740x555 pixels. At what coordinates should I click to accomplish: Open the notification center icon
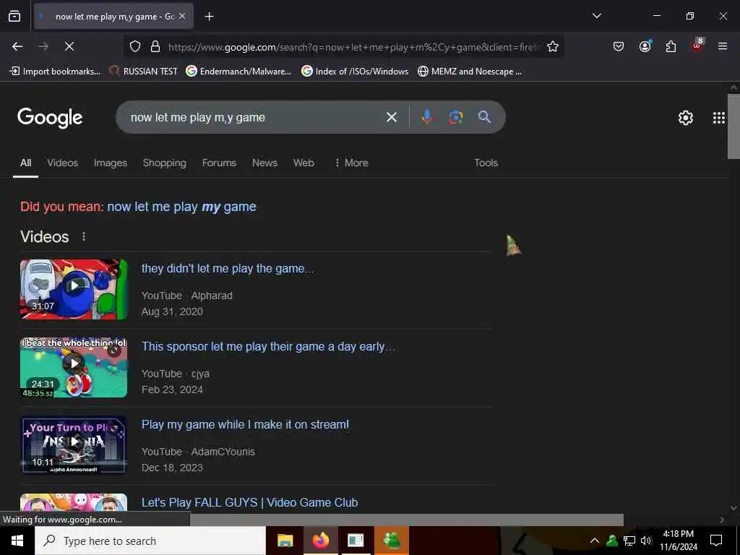[x=716, y=541]
